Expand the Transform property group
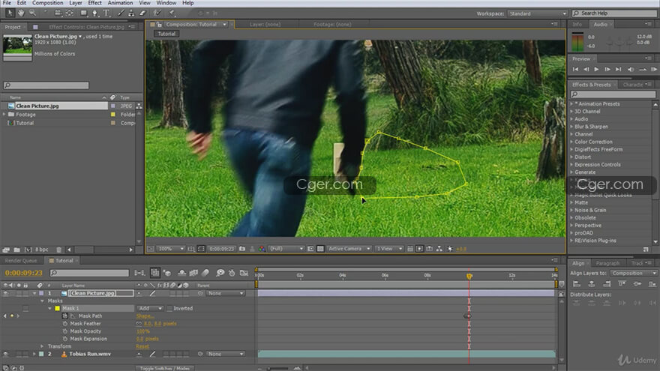Screen dimensions: 660x371 pyautogui.click(x=43, y=346)
